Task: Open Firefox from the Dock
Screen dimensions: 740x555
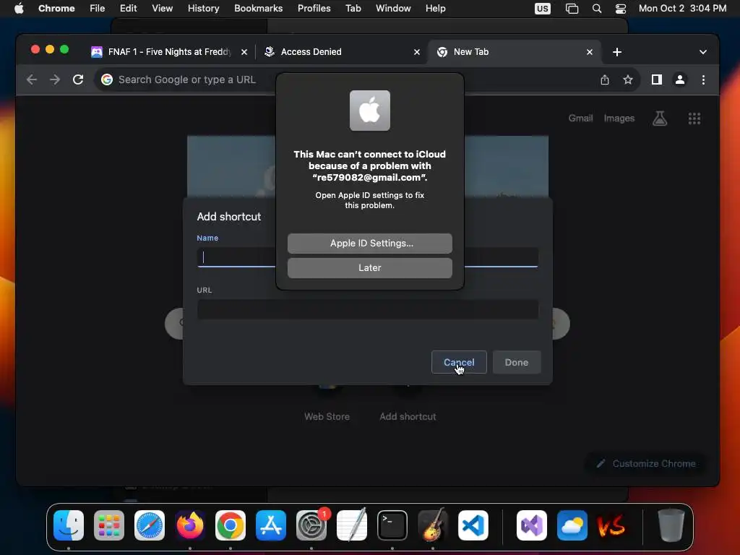Action: 190,525
